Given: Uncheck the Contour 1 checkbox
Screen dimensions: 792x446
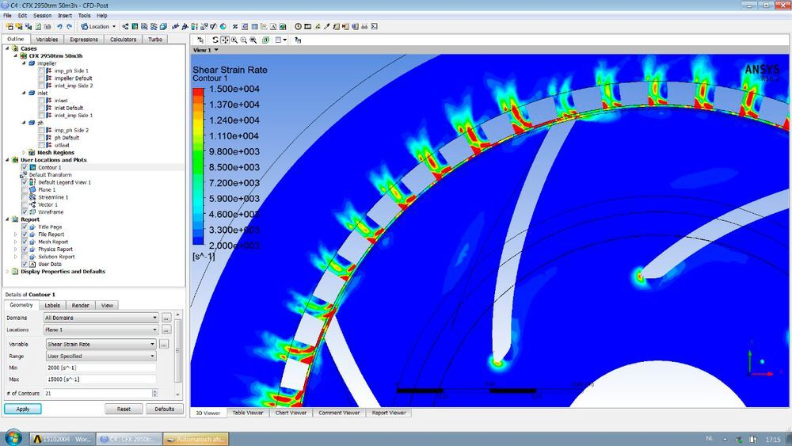Looking at the screenshot, I should click(25, 167).
